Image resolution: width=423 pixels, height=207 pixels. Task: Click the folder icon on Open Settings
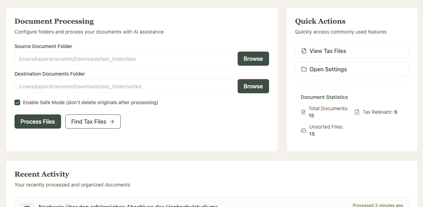(x=304, y=69)
